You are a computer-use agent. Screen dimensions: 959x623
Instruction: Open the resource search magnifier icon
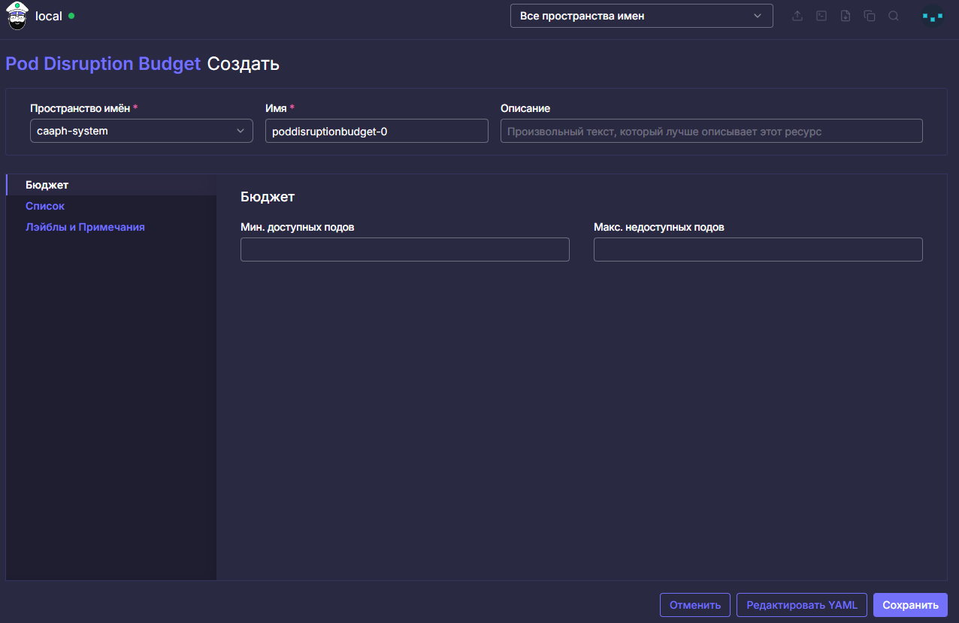tap(894, 16)
